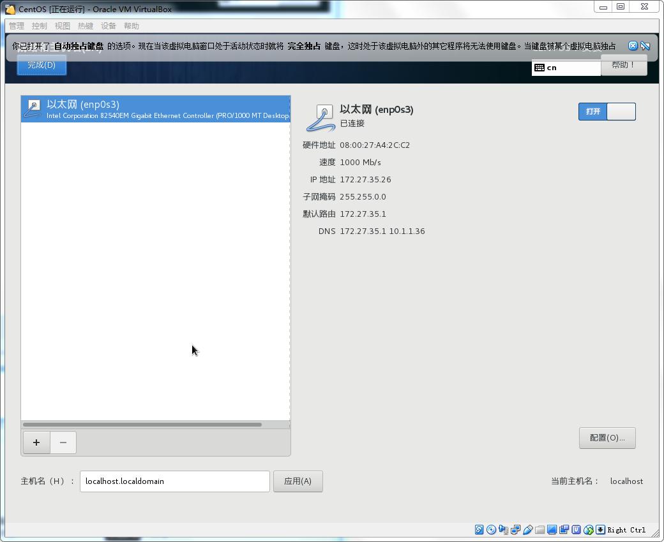Select the 以太网 (enp0s3) list entry

point(155,109)
